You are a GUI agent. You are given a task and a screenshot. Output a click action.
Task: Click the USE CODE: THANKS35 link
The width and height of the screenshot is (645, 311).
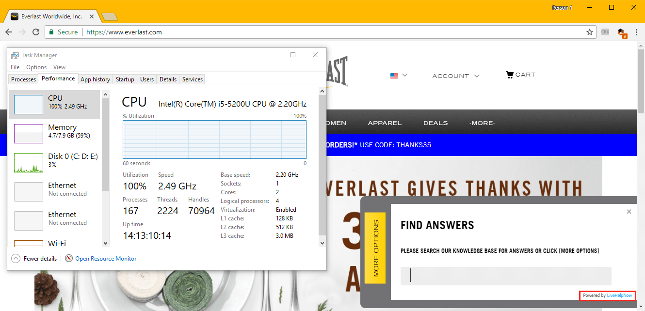coord(395,145)
